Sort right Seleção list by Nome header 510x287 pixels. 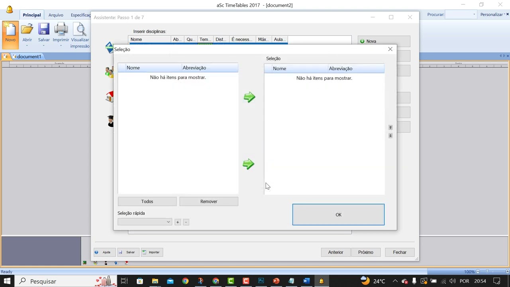299,69
